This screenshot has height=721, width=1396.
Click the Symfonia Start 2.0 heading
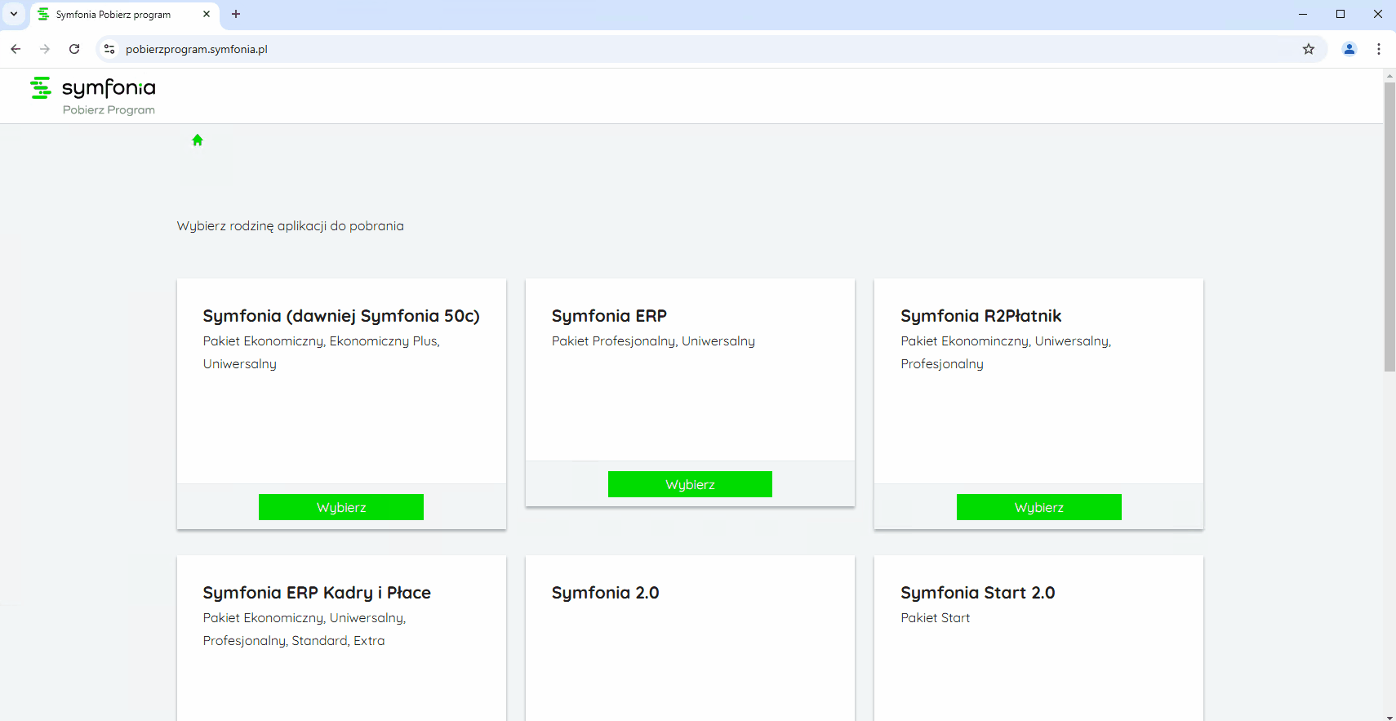[x=978, y=593]
